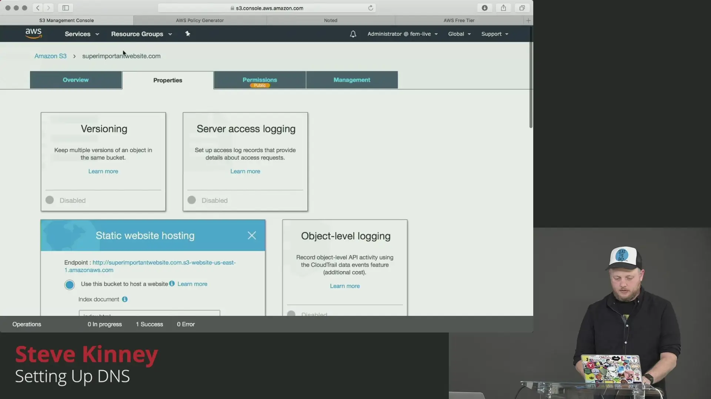Click Learn more under Server access logging

coord(245,171)
